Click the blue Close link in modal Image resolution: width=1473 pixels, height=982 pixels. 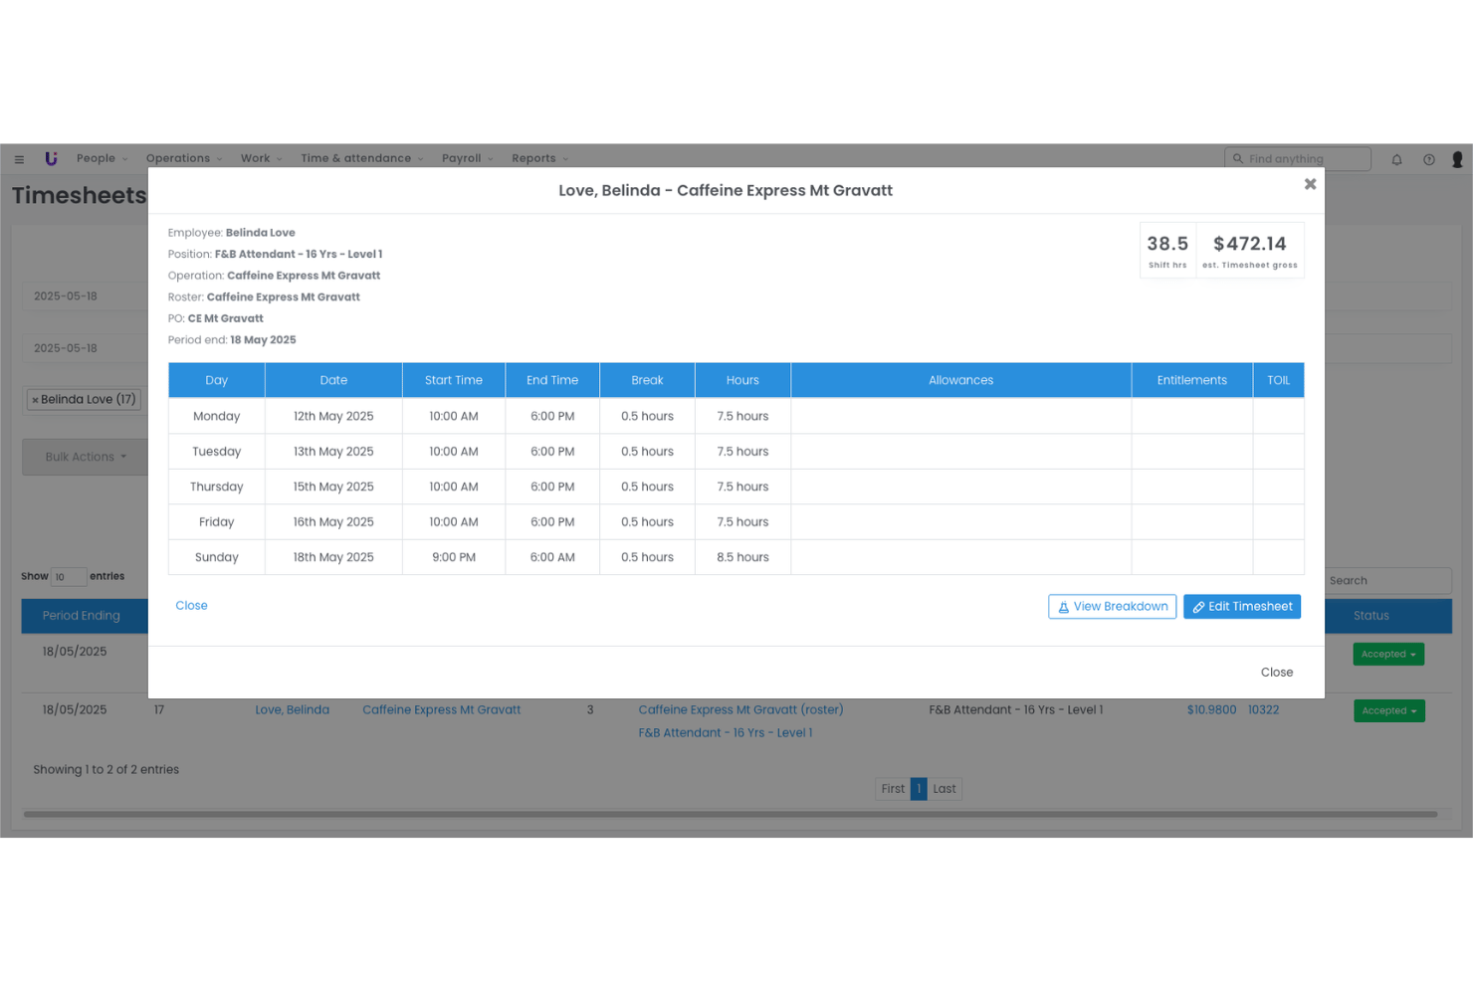(191, 606)
